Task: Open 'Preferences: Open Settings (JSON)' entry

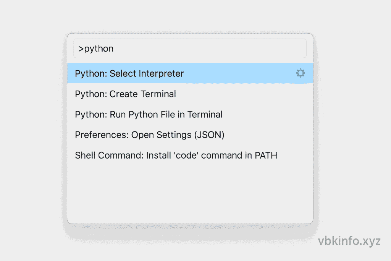Action: tap(149, 135)
